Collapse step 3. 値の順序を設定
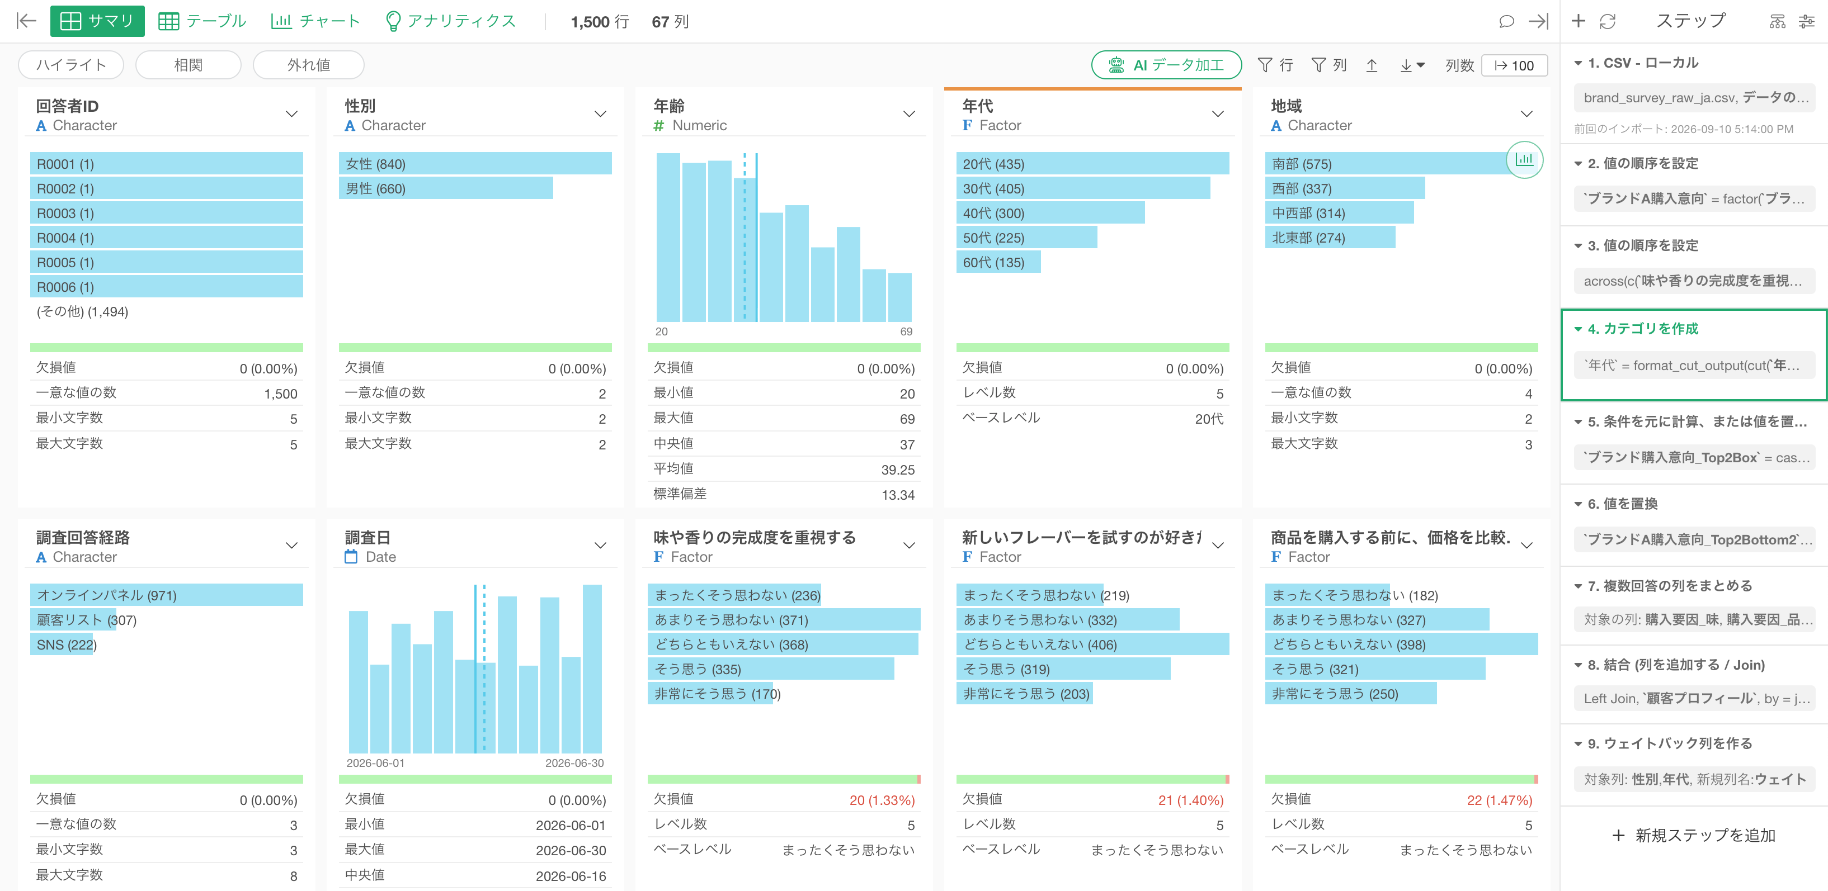This screenshot has width=1828, height=891. coord(1578,246)
